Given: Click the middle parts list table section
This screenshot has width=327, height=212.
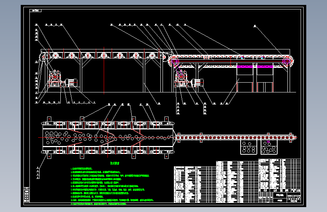Looking at the screenshot, I should 237,182.
